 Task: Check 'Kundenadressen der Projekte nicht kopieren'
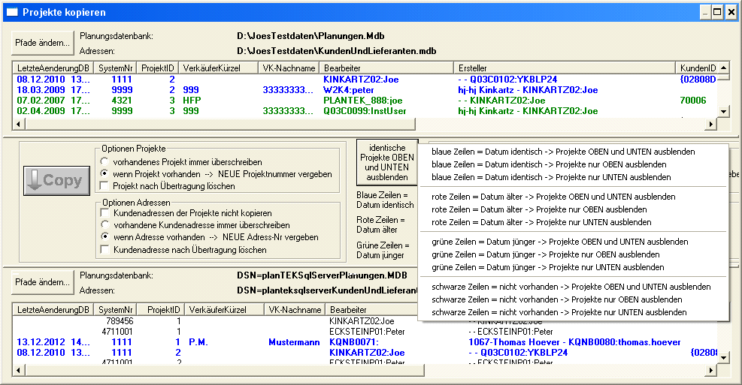[x=105, y=213]
